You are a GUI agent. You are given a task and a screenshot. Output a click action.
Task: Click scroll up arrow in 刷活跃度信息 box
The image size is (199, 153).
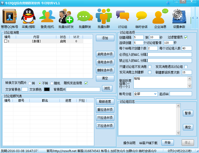pos(189,79)
